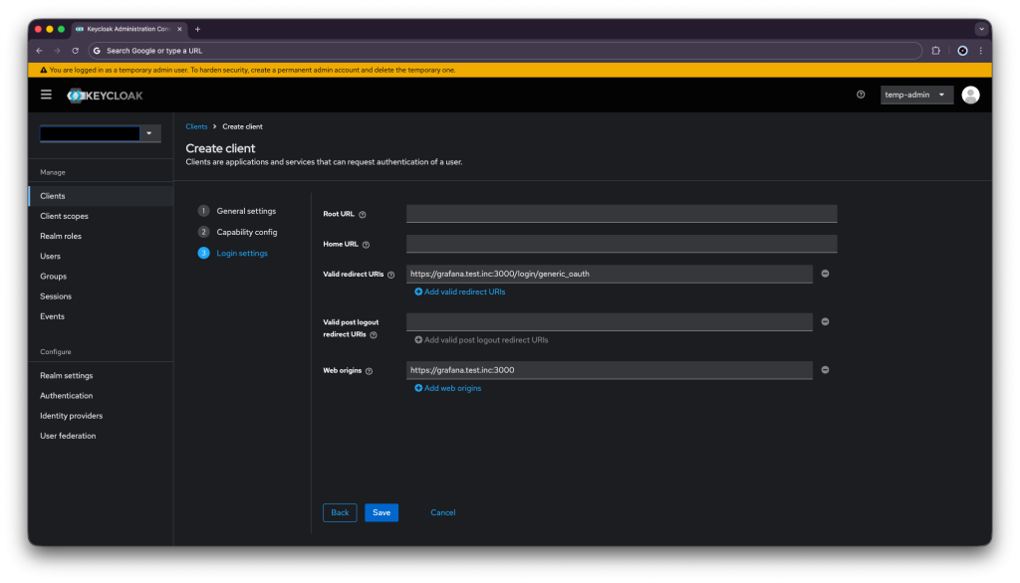
Task: Click the user avatar icon
Action: pyautogui.click(x=970, y=95)
